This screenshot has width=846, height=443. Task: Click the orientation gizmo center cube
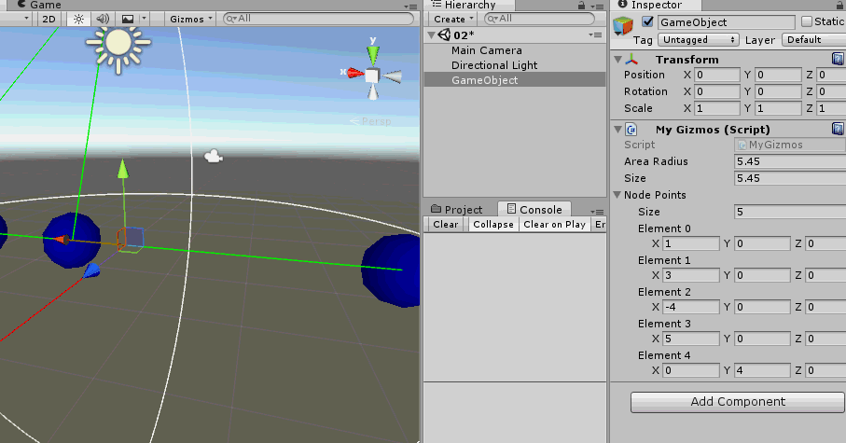coord(372,76)
